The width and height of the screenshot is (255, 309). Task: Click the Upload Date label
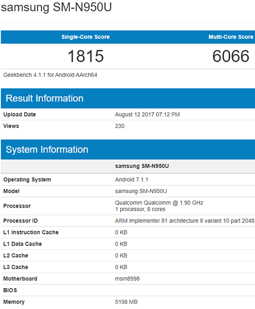pos(19,114)
